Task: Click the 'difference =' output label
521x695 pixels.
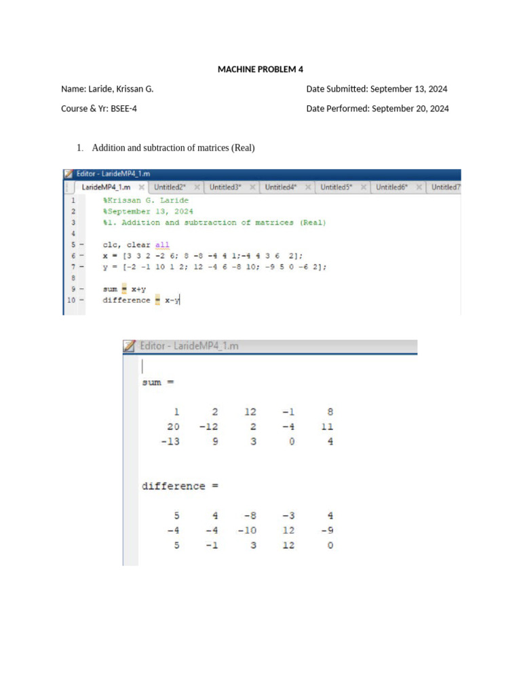Action: [180, 486]
